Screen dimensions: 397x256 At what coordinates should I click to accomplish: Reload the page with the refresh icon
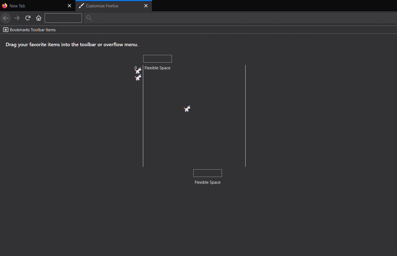pyautogui.click(x=28, y=18)
